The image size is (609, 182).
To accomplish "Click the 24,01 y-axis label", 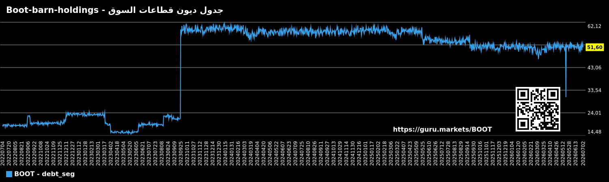I will [x=594, y=113].
